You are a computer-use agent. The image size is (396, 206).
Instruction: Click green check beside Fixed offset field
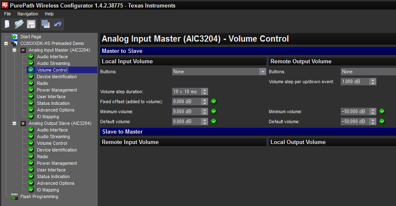click(214, 102)
